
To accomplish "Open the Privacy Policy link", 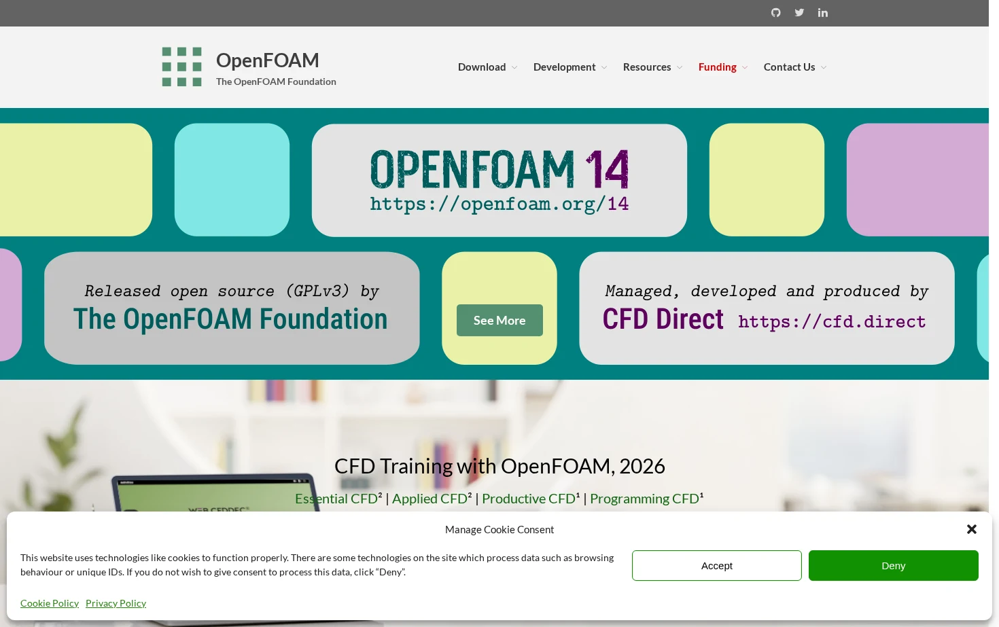I will point(116,603).
